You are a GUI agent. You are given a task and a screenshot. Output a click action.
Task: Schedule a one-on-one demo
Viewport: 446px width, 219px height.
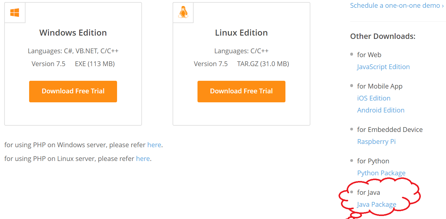(x=396, y=5)
